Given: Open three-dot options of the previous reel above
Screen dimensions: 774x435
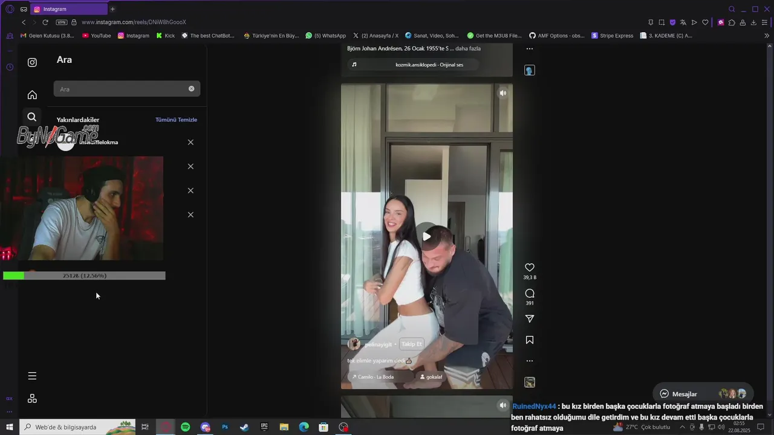Looking at the screenshot, I should 530,49.
